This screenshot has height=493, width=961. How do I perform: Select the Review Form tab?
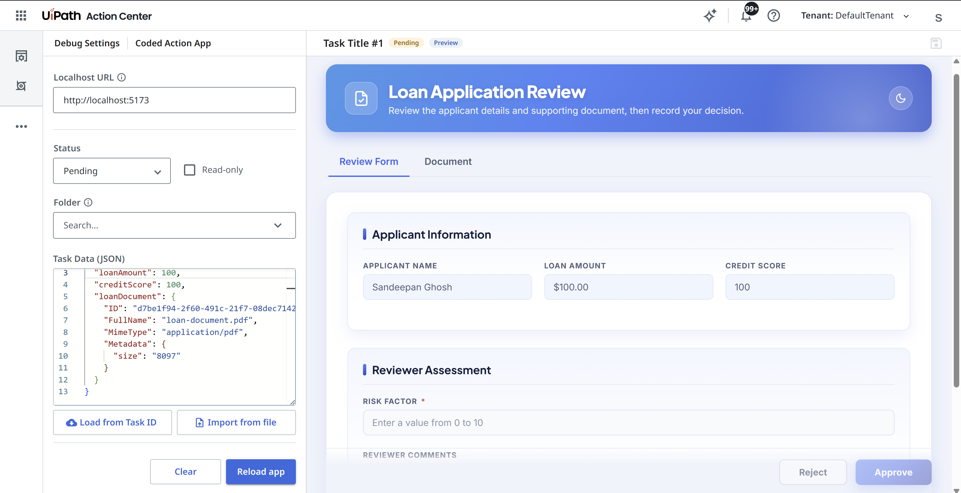[368, 161]
